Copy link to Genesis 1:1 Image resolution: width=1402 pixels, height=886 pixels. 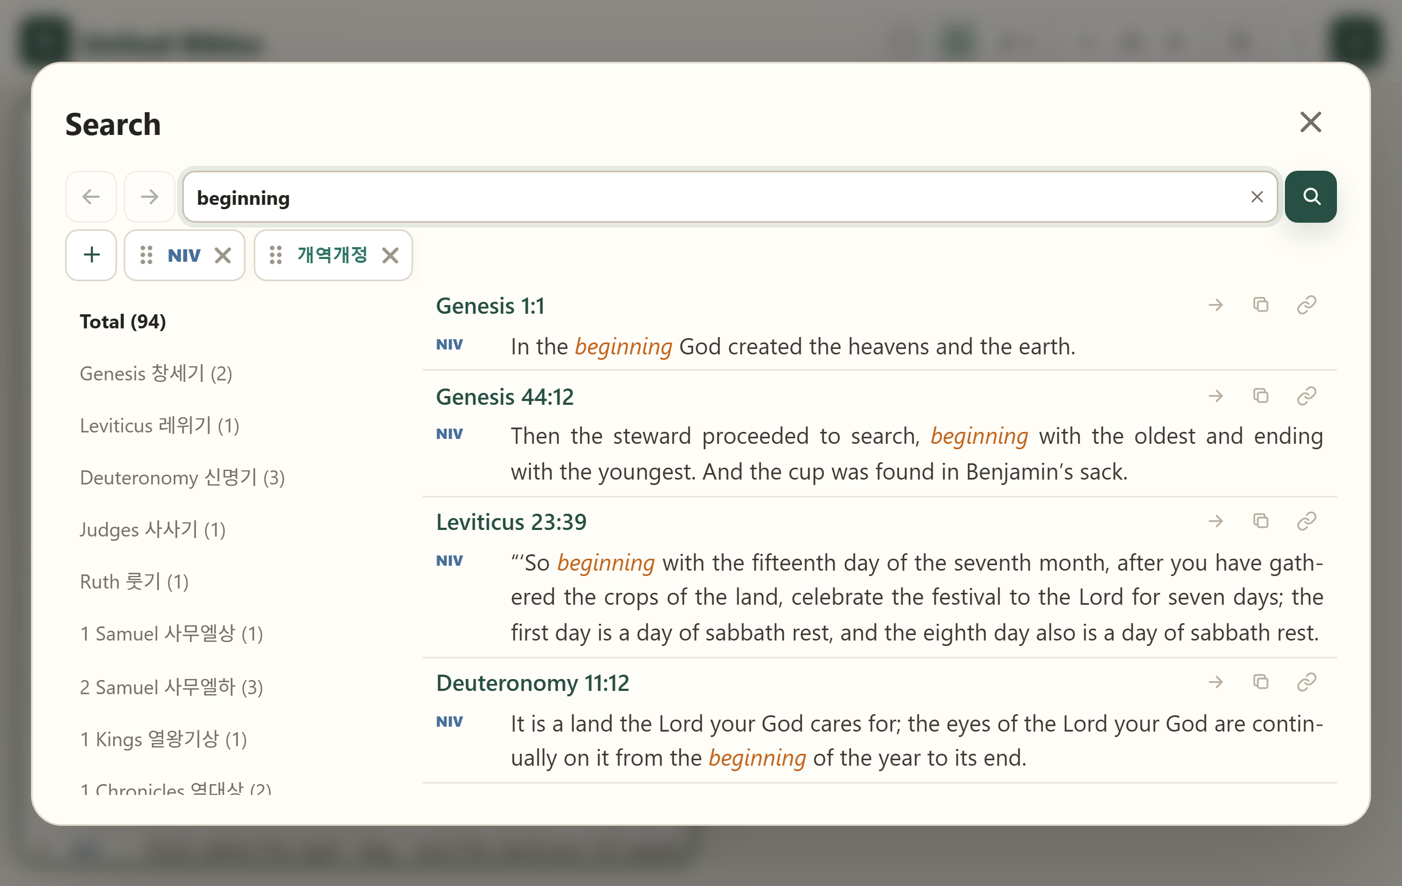click(x=1307, y=305)
